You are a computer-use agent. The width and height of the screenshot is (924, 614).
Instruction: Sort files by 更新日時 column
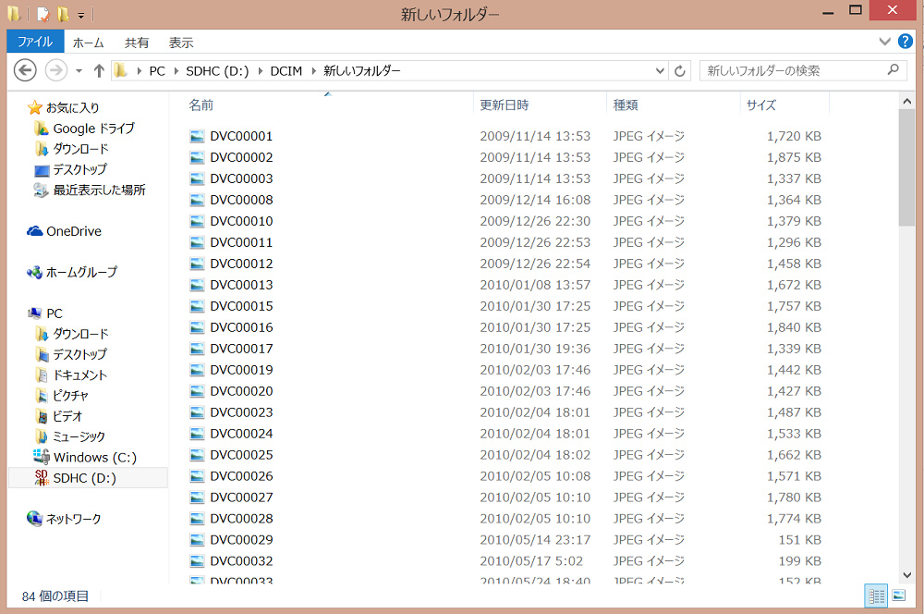point(505,105)
